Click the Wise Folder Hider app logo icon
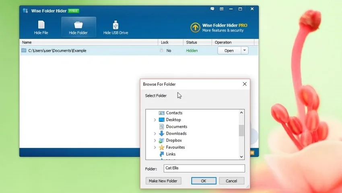342x193 pixels. coord(25,11)
